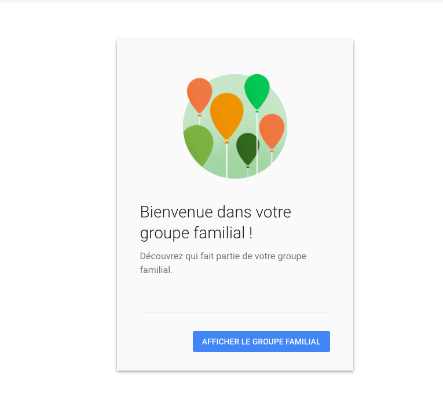Viewport: 443px width, 403px height.
Task: Click the coral balloon left of the orange one
Action: (199, 94)
